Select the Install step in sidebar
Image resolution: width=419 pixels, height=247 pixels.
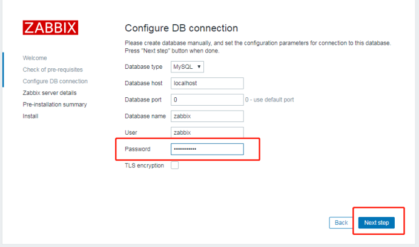[x=30, y=116]
